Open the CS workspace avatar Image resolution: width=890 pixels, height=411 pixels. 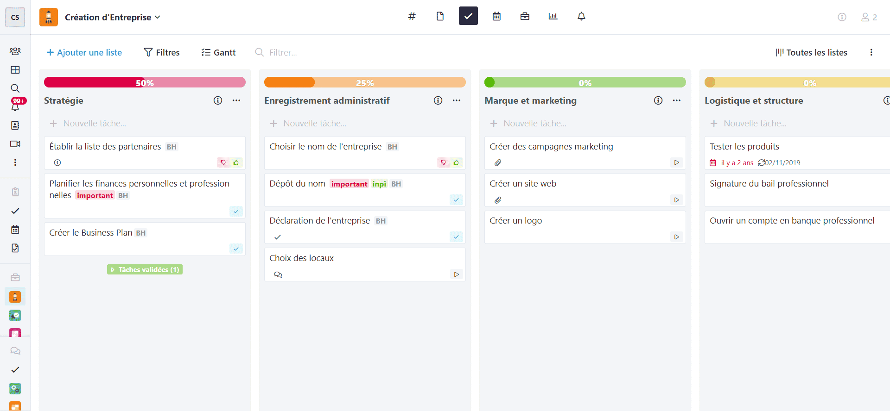(15, 17)
